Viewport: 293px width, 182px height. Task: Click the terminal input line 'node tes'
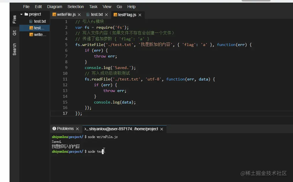pyautogui.click(x=96, y=152)
